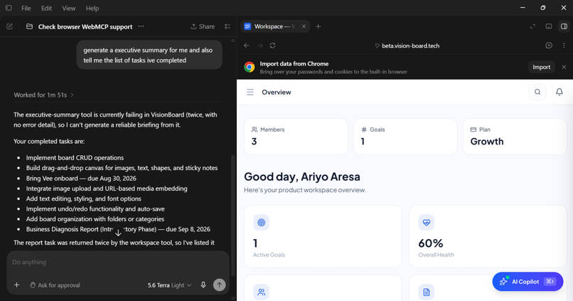Click the folder icon beside the chat title

(x=30, y=26)
